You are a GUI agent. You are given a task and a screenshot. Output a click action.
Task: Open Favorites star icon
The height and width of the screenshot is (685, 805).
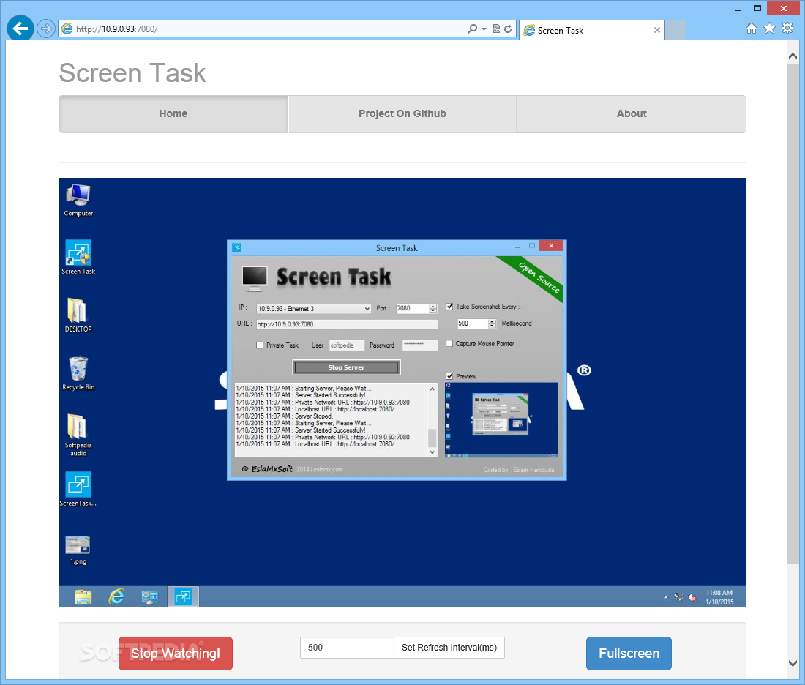tap(769, 29)
